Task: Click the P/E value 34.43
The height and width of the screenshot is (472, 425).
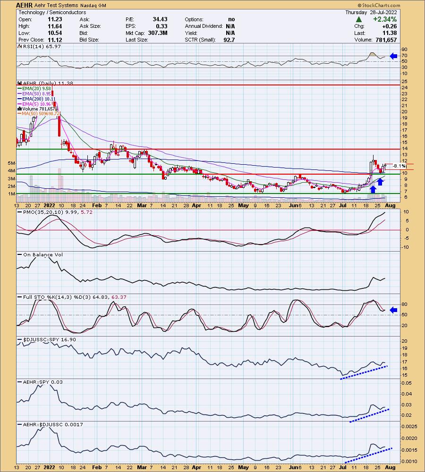Action: [x=160, y=19]
